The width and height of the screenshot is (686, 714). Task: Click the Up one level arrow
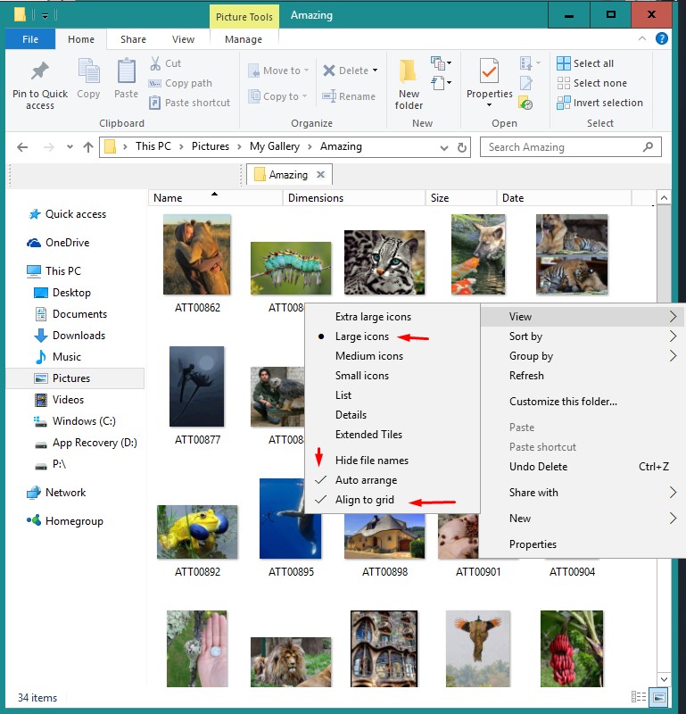coord(88,147)
